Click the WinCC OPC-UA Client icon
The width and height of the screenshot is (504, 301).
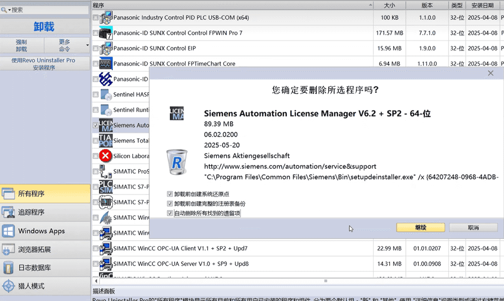click(106, 248)
